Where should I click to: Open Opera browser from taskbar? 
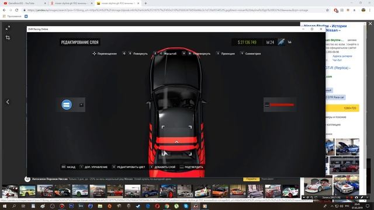pos(157,206)
